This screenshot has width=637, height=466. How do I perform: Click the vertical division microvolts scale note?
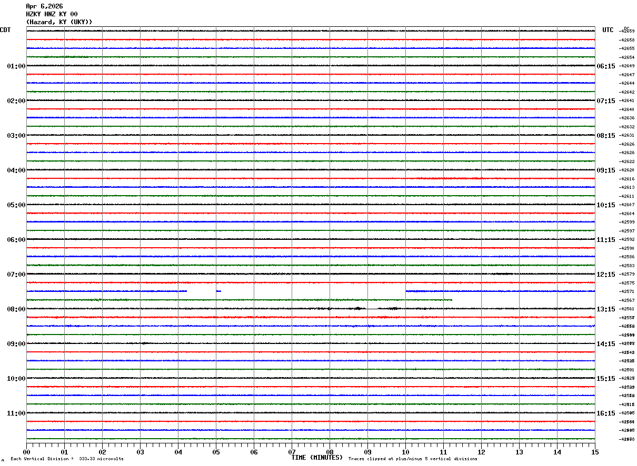click(x=67, y=459)
